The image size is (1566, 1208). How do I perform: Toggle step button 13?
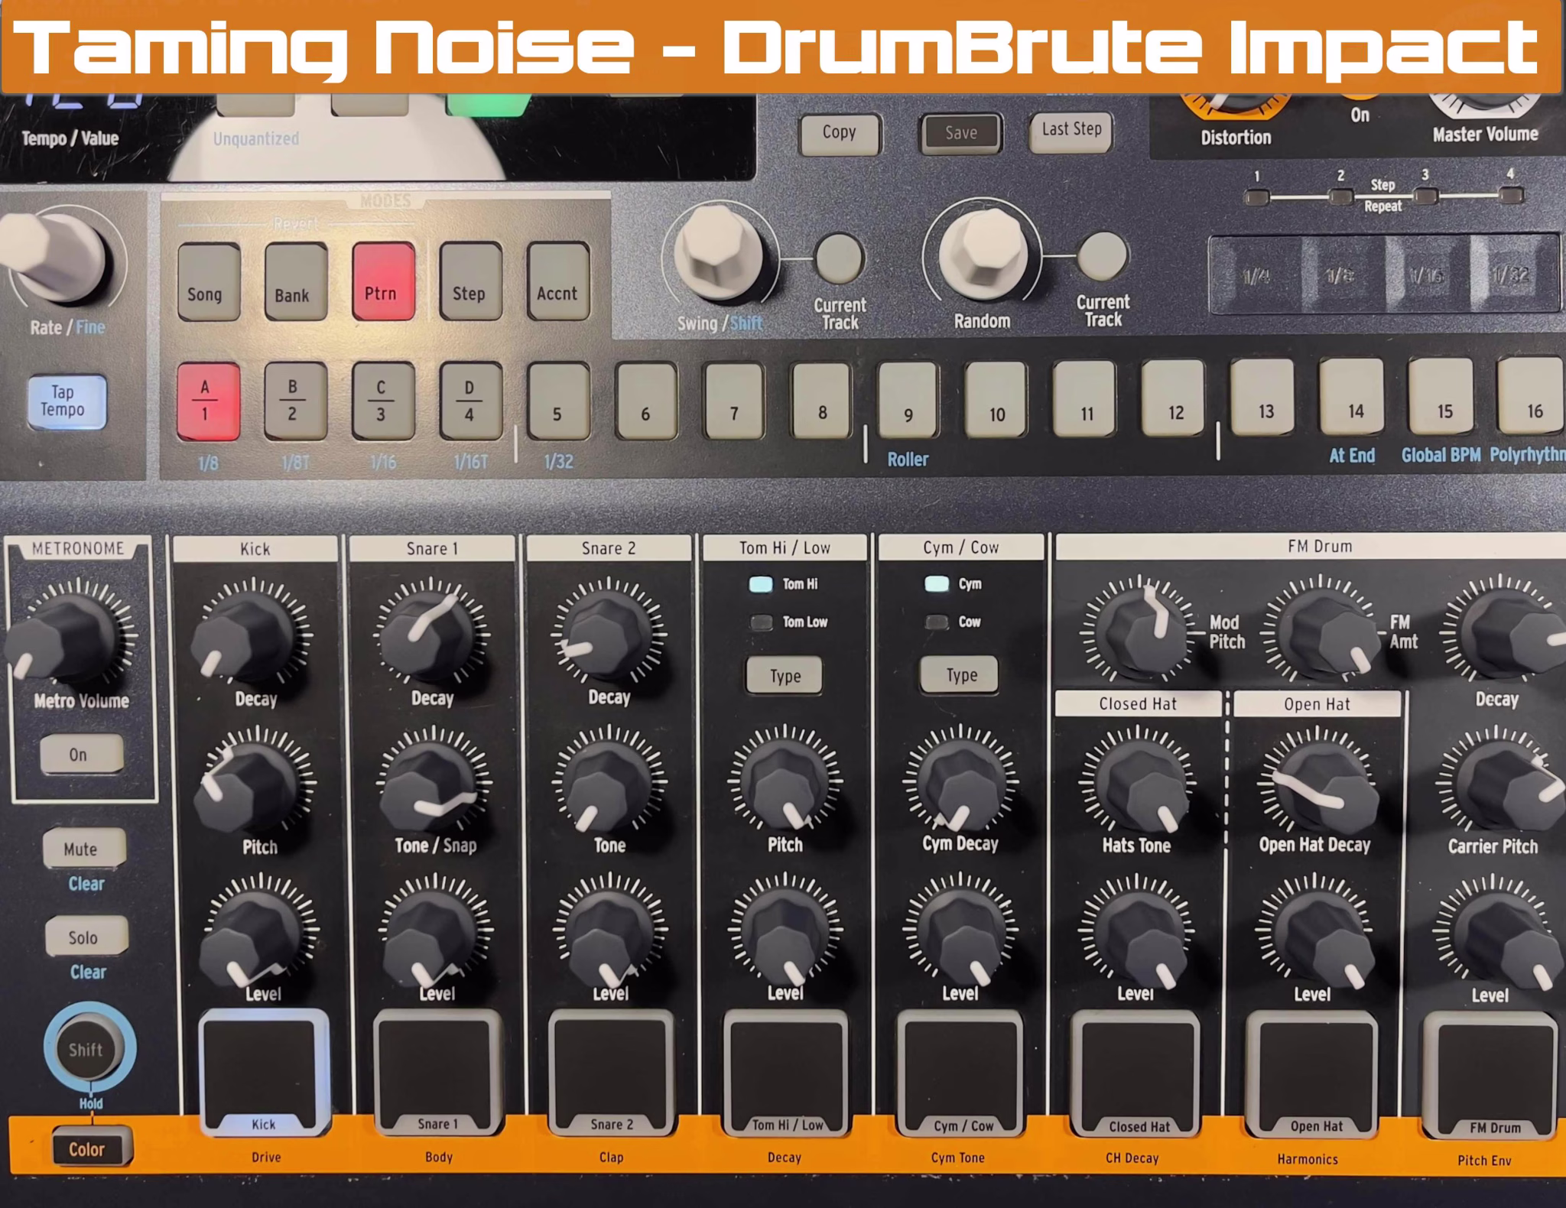1263,398
